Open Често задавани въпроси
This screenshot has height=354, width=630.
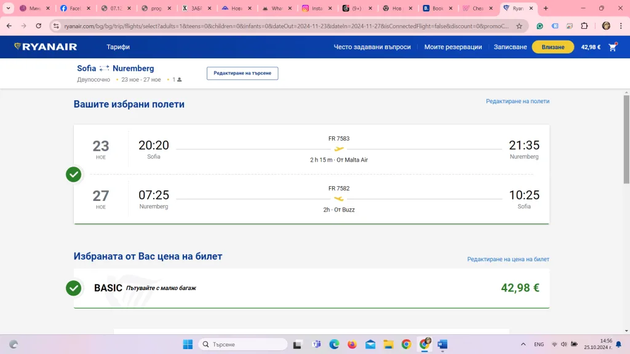coord(372,47)
